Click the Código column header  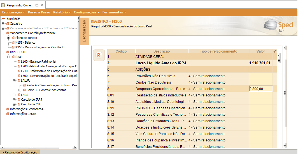121,51
